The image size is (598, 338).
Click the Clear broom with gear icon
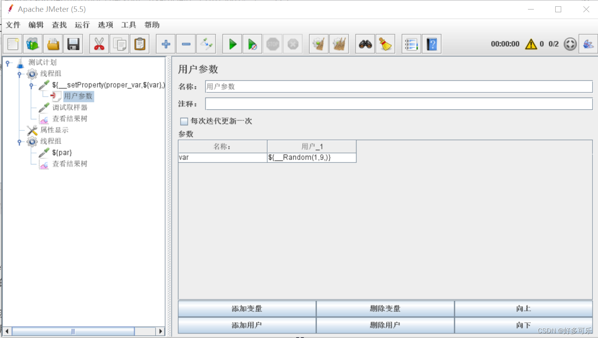coord(319,44)
